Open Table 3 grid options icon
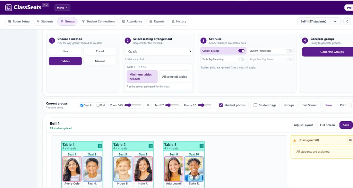353x188 pixels. (202, 146)
